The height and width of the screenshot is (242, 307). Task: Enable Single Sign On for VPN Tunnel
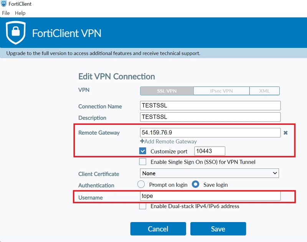(x=143, y=162)
